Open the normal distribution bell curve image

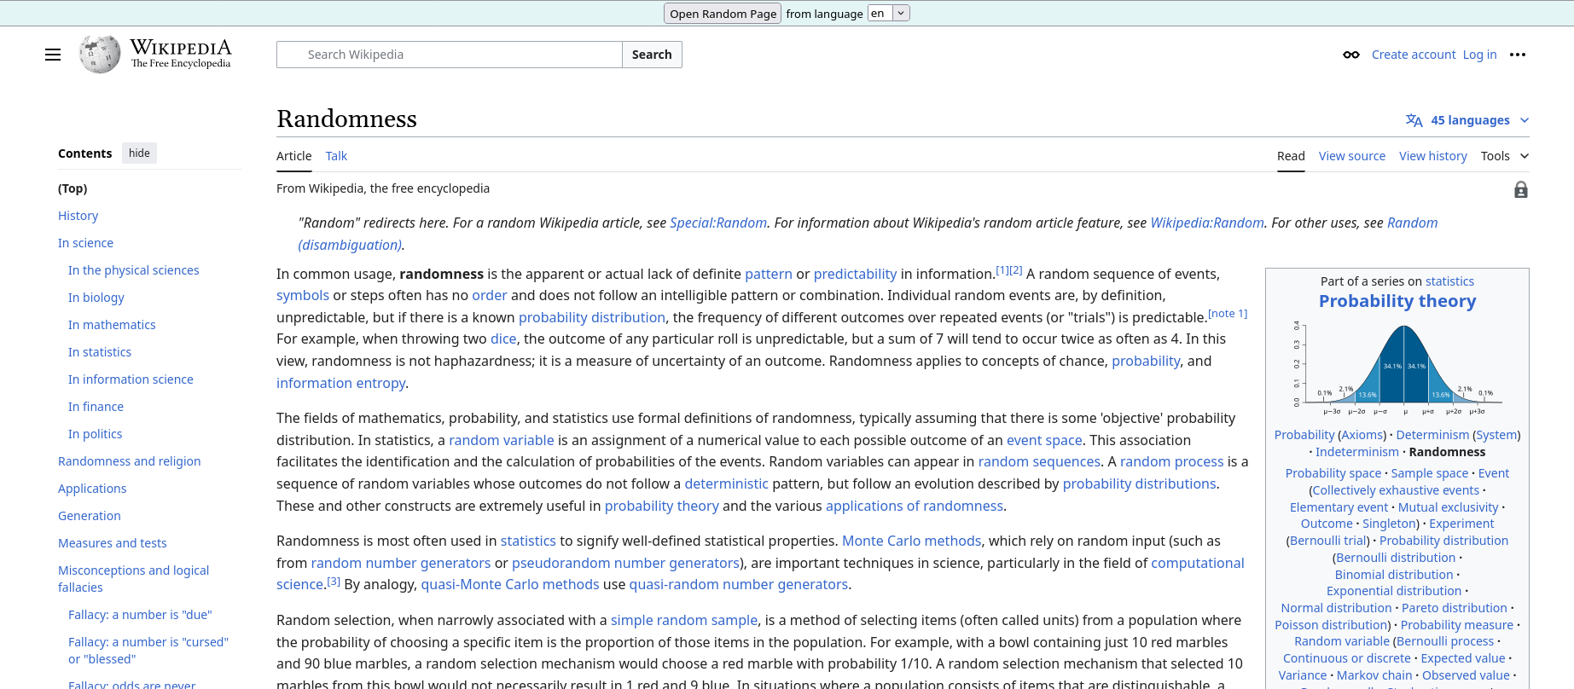click(1397, 367)
